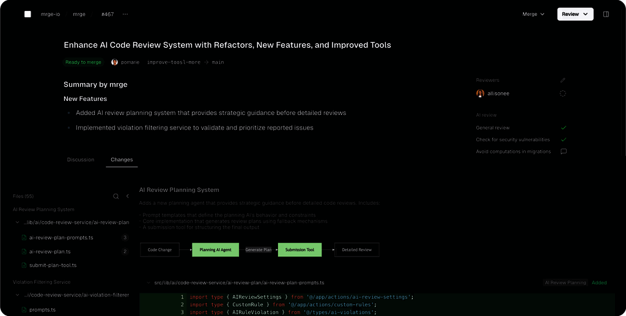
Task: Search files using the magnifier icon
Action: 116,196
